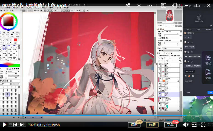Screen dimensions: 213x131
Task: Go back to the previous video
Action: pyautogui.click(x=15, y=125)
